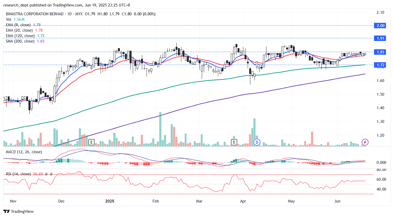Click the 1.60 price axis label
Image resolution: width=394 pixels, height=217 pixels.
(380, 81)
